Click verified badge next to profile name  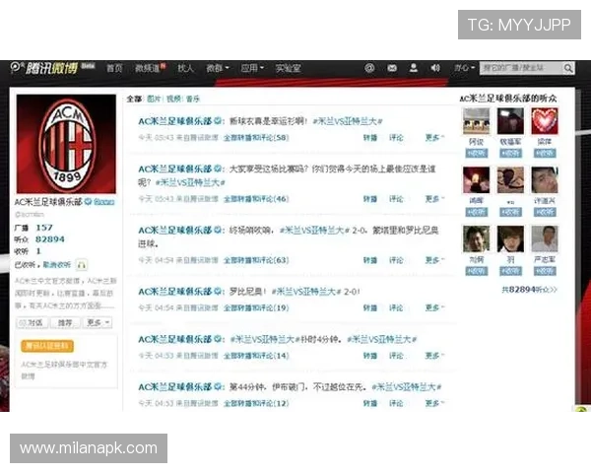coord(88,202)
